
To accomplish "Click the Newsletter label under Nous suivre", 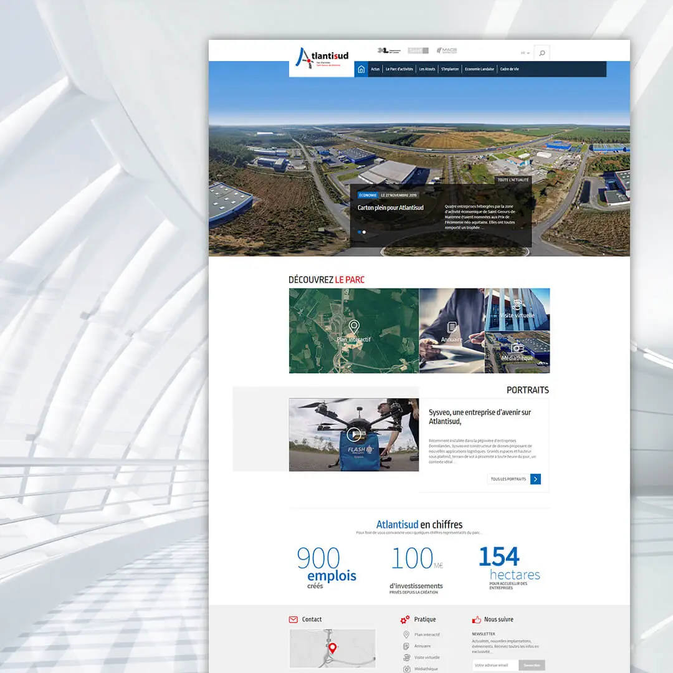I will click(484, 634).
